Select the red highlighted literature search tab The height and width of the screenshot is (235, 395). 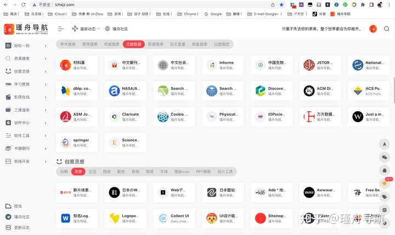pyautogui.click(x=133, y=44)
